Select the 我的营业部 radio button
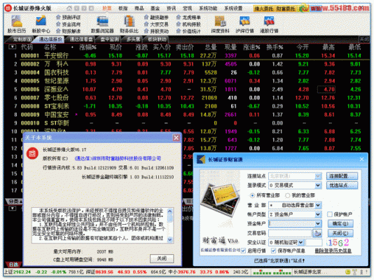 [x=288, y=195]
